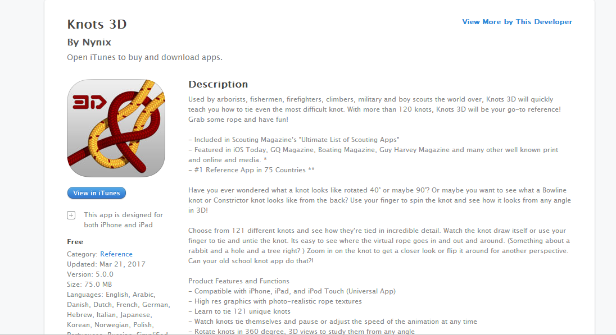Screen dimensions: 616x335
Task: Click the Size 75.0 MB text
Action: coord(89,284)
